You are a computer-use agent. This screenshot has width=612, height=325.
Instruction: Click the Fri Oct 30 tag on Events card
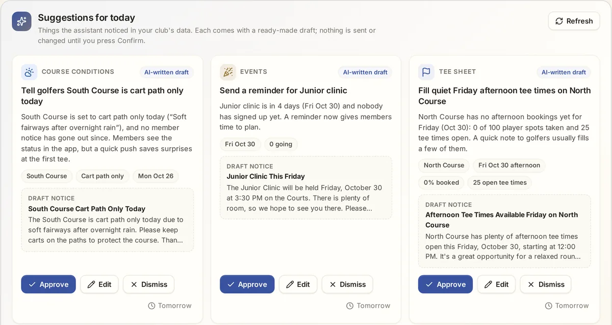[240, 144]
